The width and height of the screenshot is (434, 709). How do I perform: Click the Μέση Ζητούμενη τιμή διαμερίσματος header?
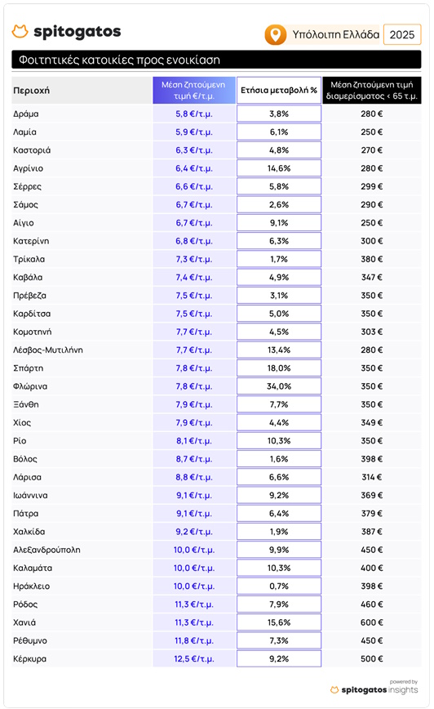[x=372, y=91]
